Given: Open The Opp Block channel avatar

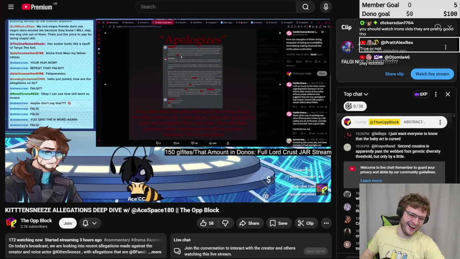Looking at the screenshot, I should pyautogui.click(x=11, y=223).
